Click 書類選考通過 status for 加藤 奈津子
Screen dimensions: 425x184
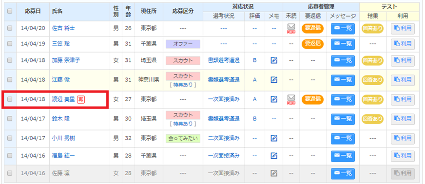[224, 60]
